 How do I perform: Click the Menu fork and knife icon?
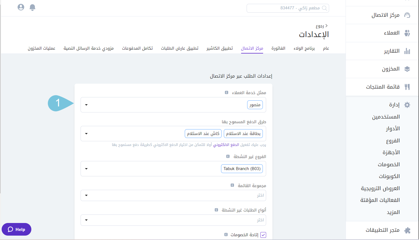point(407,87)
